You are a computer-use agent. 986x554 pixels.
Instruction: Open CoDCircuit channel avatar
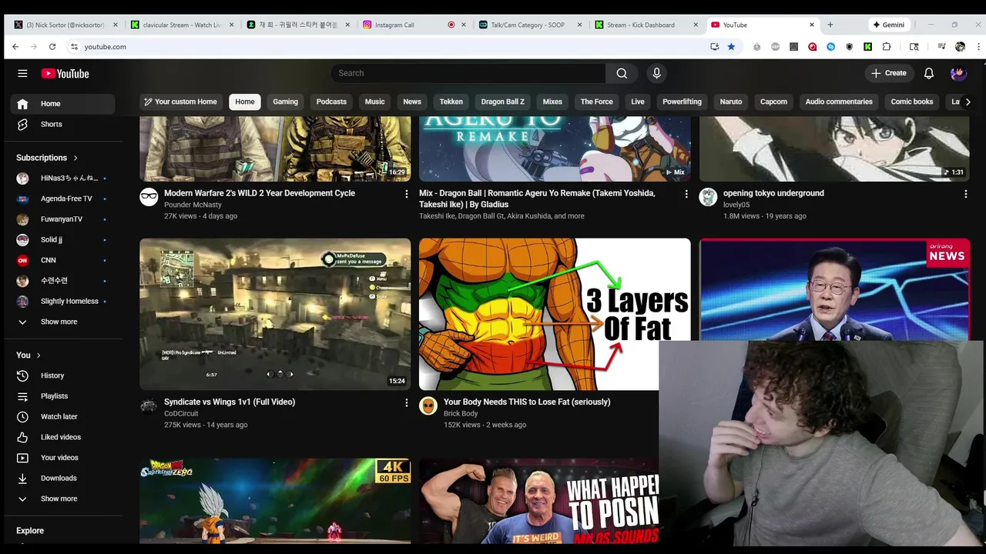pos(149,405)
